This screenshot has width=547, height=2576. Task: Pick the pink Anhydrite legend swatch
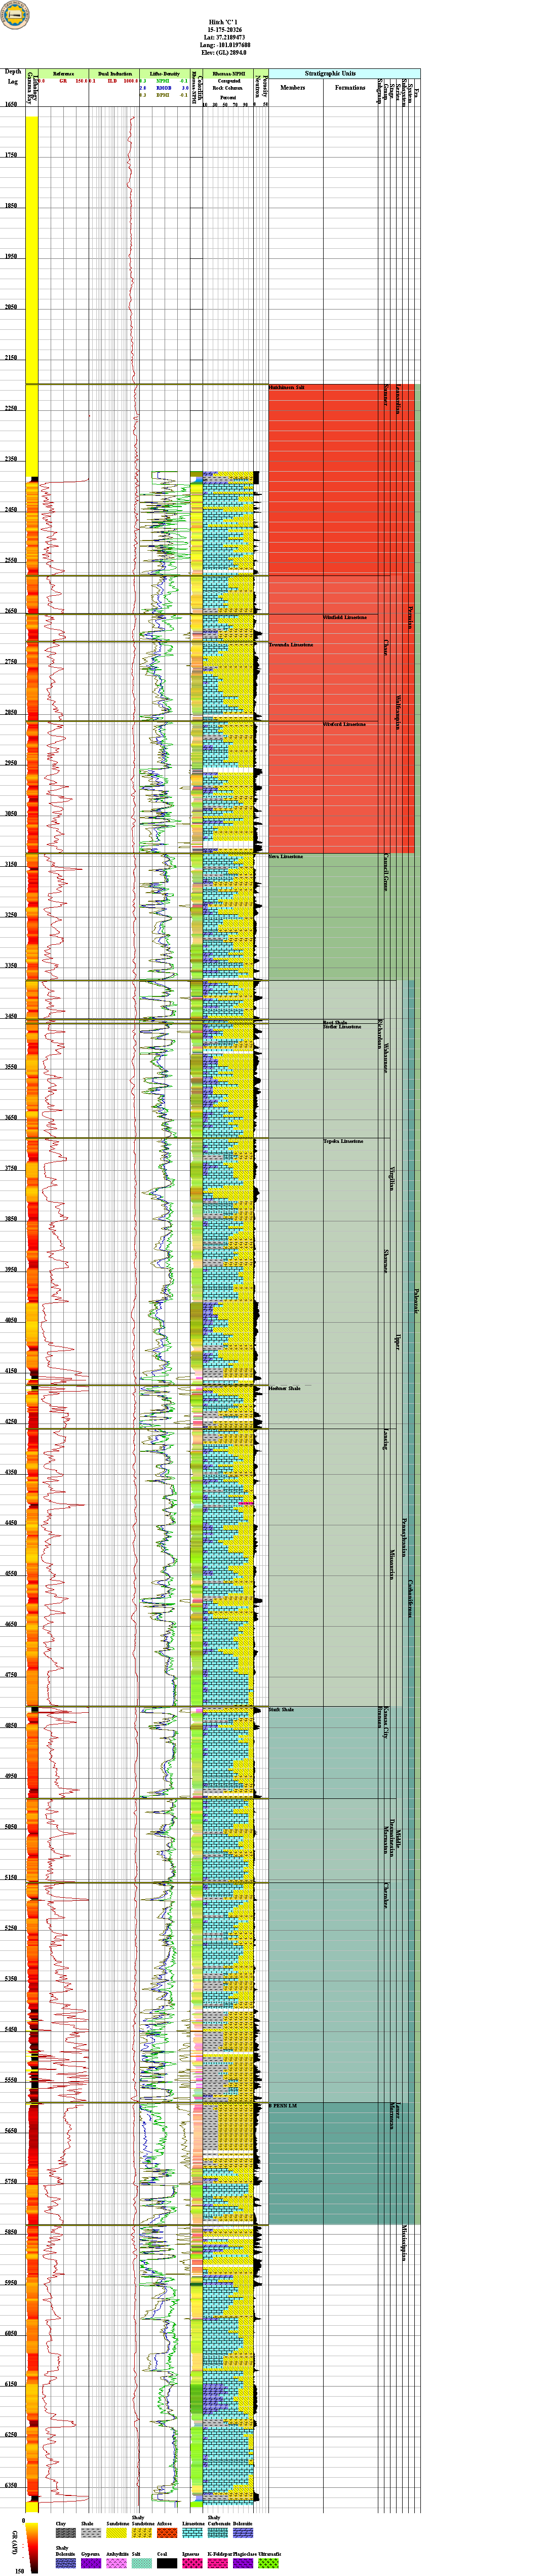[116, 2563]
